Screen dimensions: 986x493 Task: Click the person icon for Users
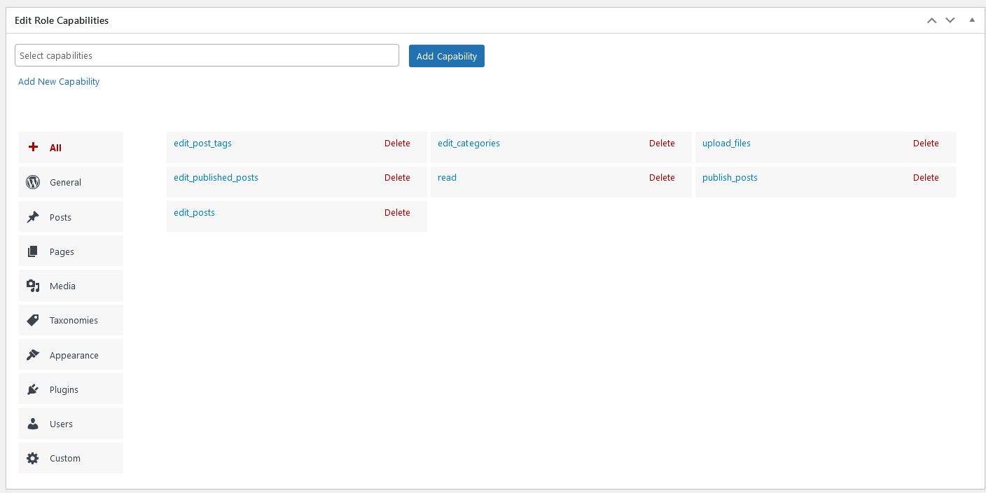[33, 424]
